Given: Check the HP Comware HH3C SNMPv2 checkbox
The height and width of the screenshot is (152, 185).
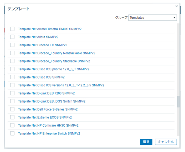Looking at the screenshot, I should click(12, 125).
